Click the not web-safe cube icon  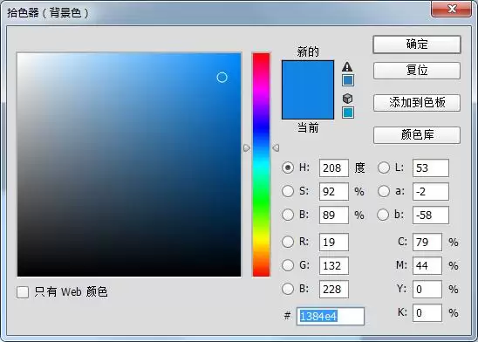tap(347, 99)
